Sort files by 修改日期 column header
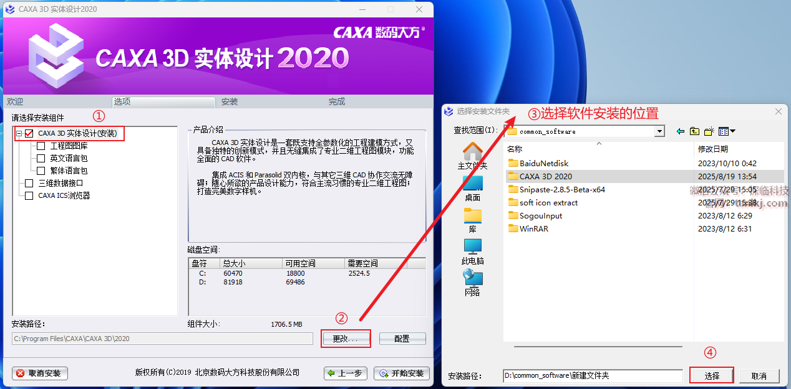This screenshot has width=791, height=389. [739, 149]
